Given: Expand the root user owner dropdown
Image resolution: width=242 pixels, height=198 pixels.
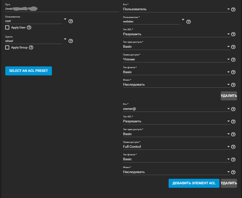Looking at the screenshot, I should click(65, 19).
